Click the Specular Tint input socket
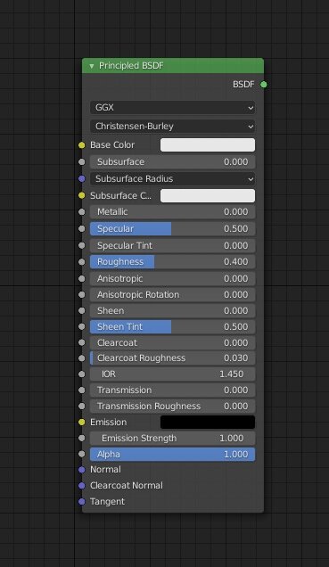Viewport: 329px width, 567px height. coord(82,245)
